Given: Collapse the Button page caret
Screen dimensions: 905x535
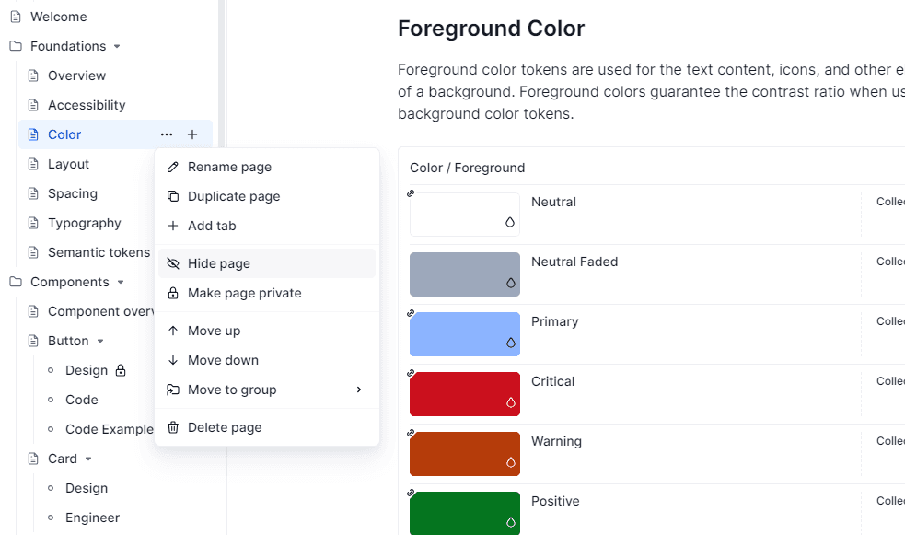Looking at the screenshot, I should (100, 341).
